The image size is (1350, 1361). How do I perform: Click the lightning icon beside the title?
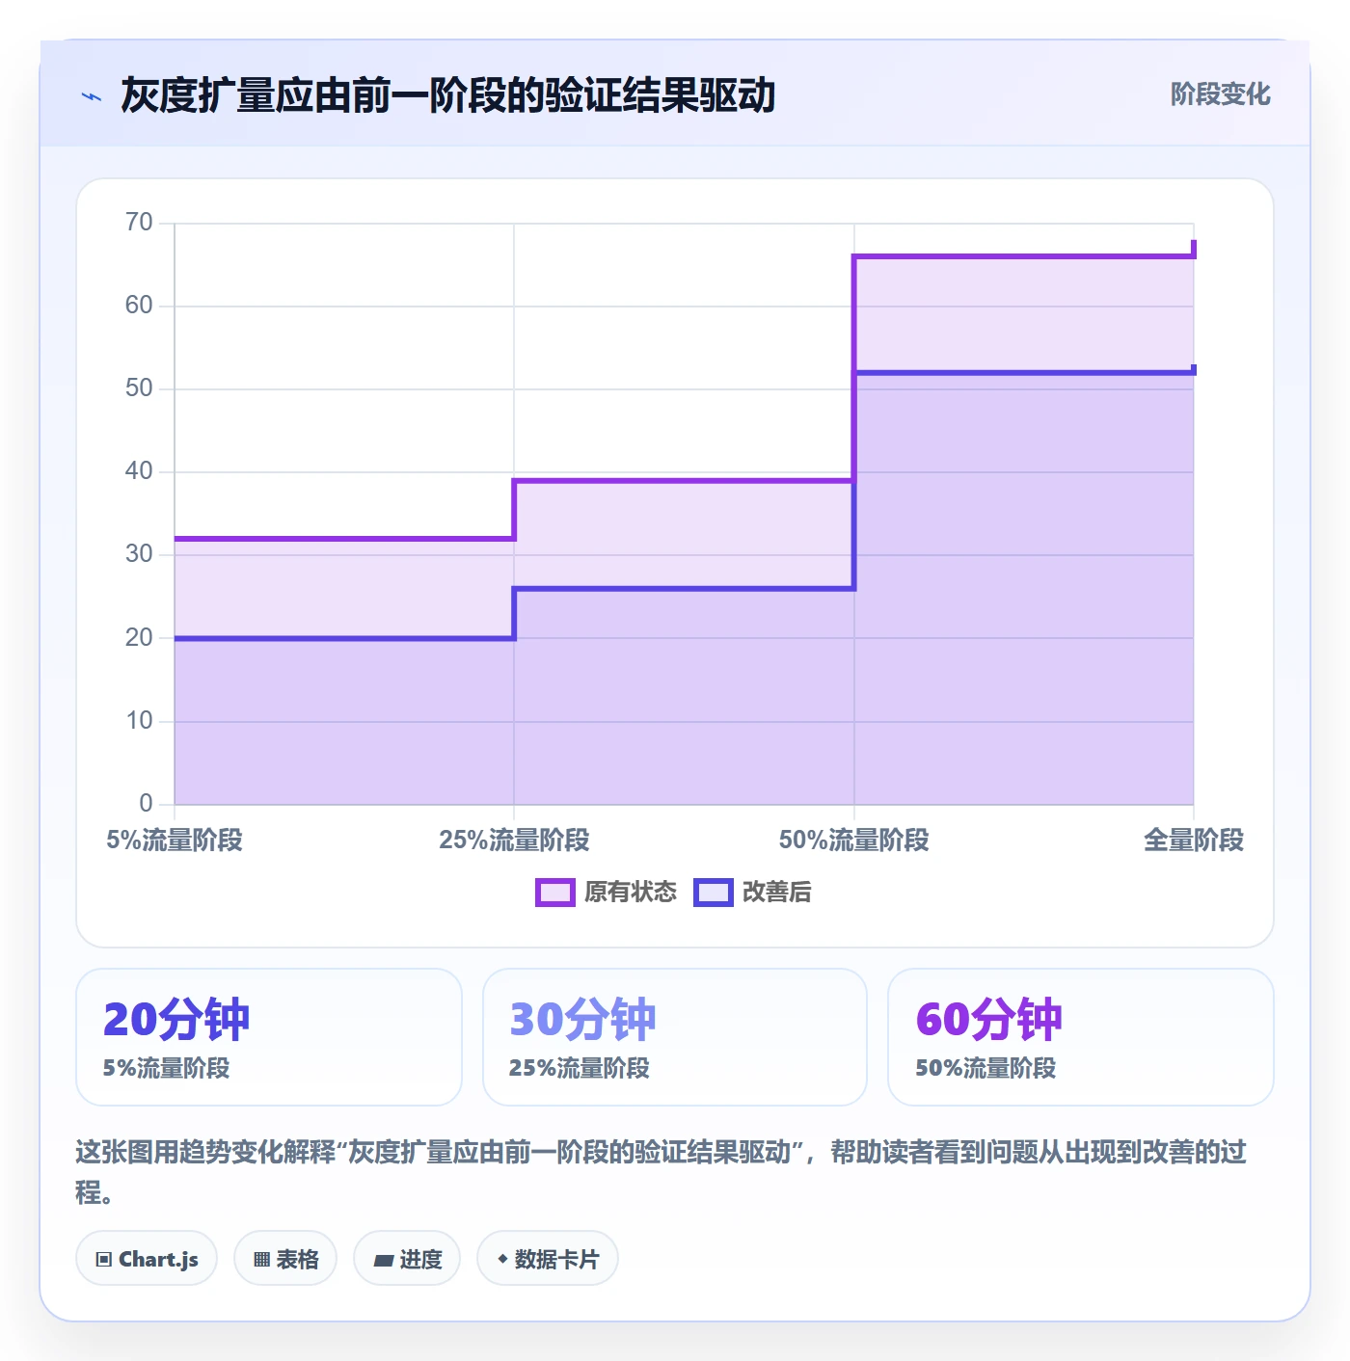92,96
